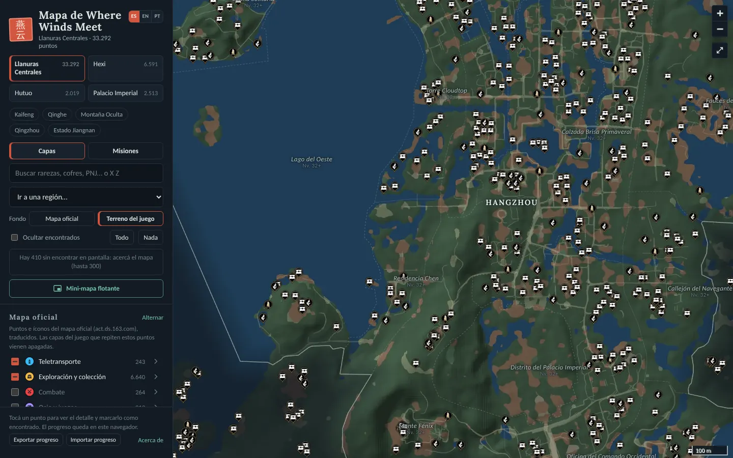Switch background to Mapa oficial

[x=62, y=219]
